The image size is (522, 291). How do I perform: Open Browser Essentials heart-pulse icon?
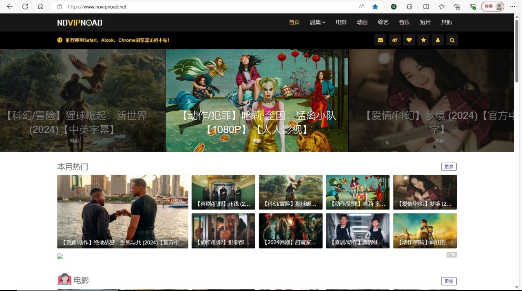473,7
